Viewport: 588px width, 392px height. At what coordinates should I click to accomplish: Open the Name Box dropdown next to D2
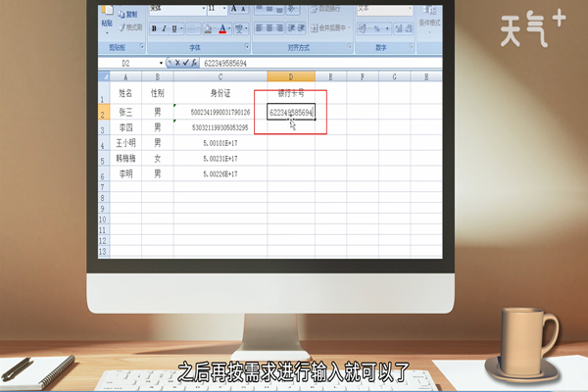point(161,63)
